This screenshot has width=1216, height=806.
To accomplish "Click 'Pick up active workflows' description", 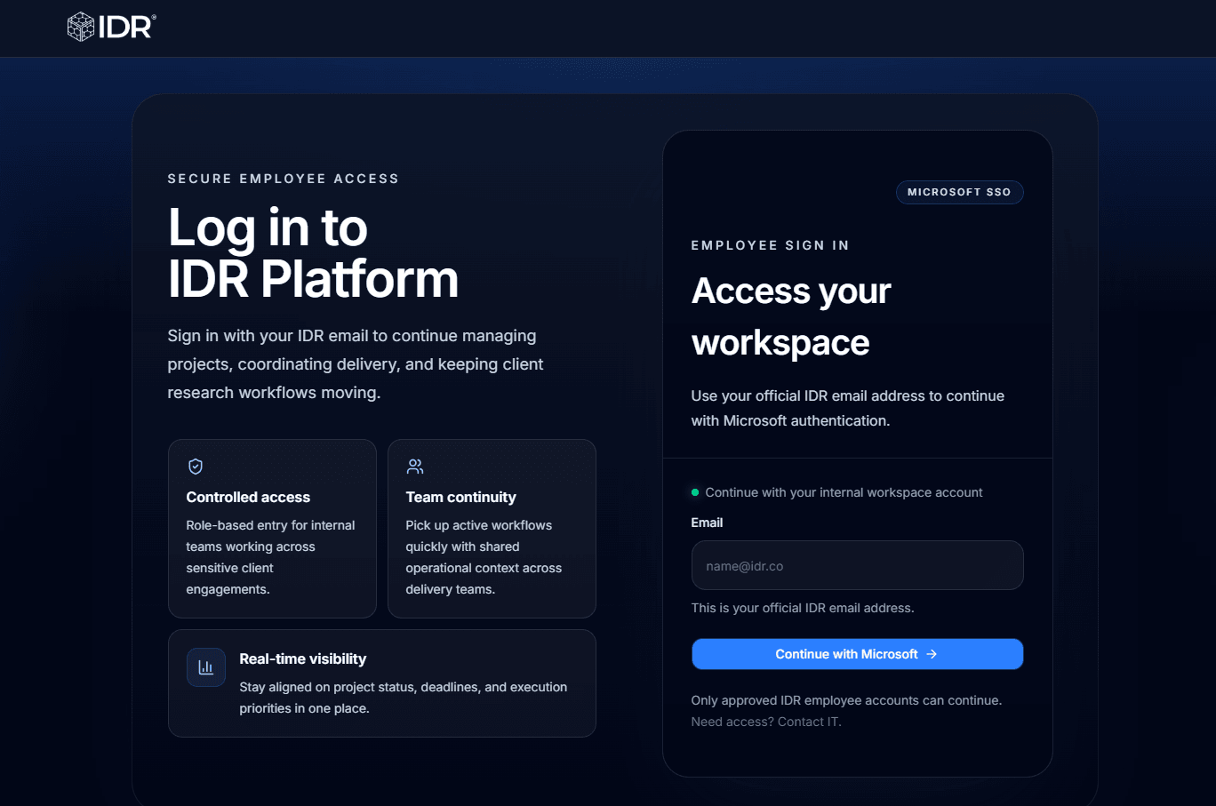I will pyautogui.click(x=484, y=557).
